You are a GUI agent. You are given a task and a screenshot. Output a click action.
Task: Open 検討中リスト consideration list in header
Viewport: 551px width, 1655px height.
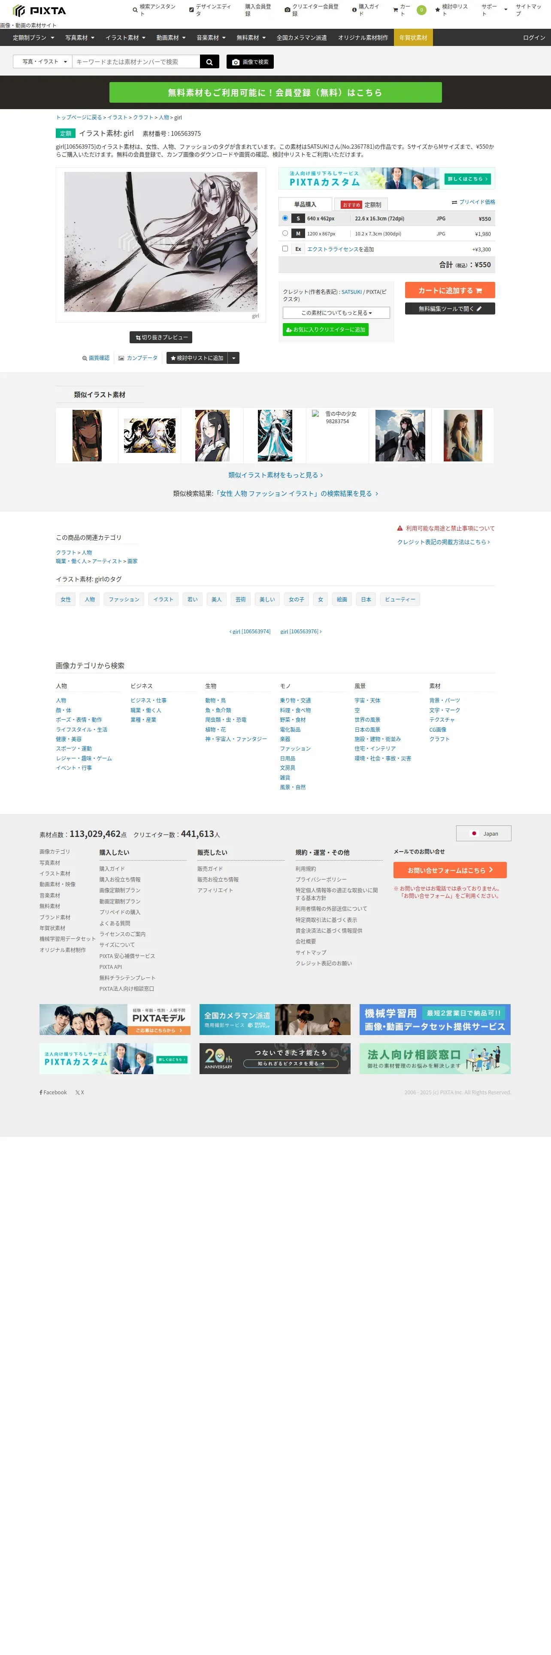pos(451,9)
